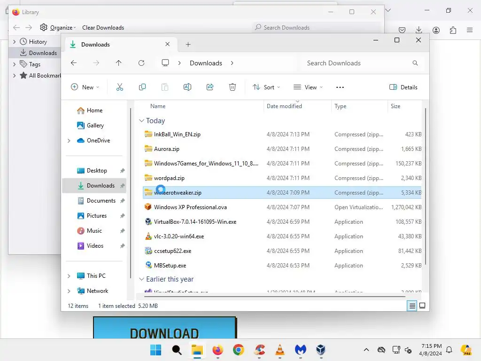Select Windows XP Professional.ova file
The height and width of the screenshot is (361, 481).
pos(282,207)
